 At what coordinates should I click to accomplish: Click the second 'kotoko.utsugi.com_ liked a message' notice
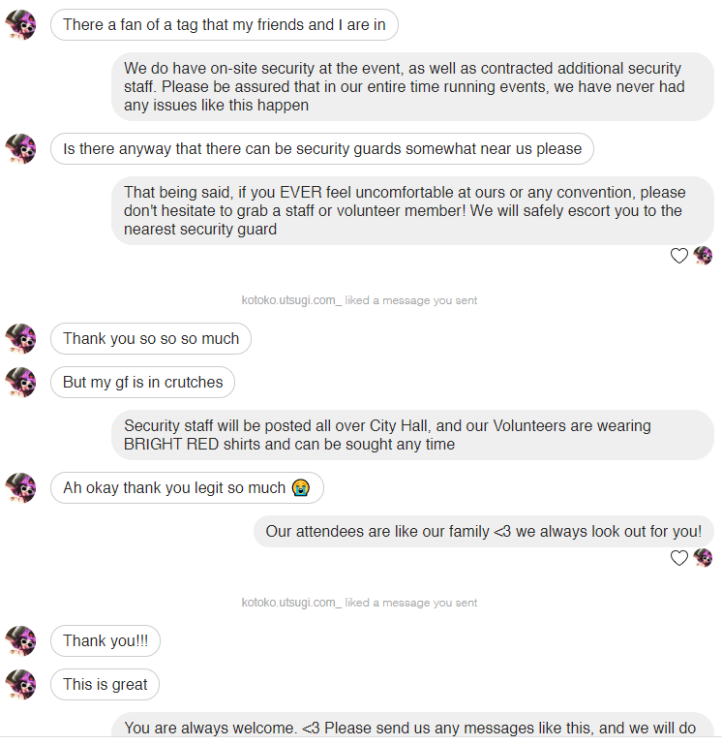tap(359, 603)
